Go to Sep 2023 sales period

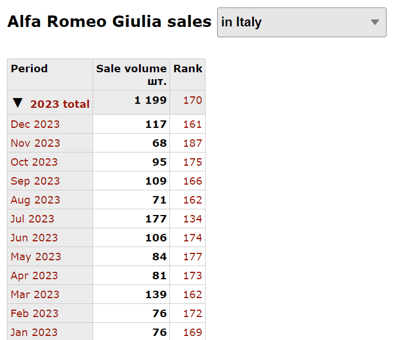35,181
